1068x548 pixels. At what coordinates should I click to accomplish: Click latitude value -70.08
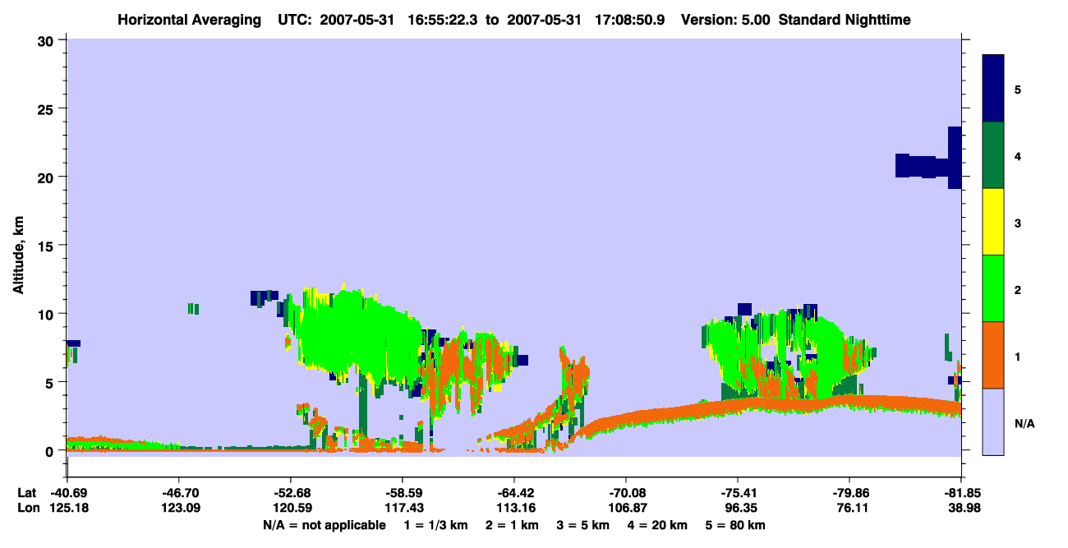coord(626,493)
